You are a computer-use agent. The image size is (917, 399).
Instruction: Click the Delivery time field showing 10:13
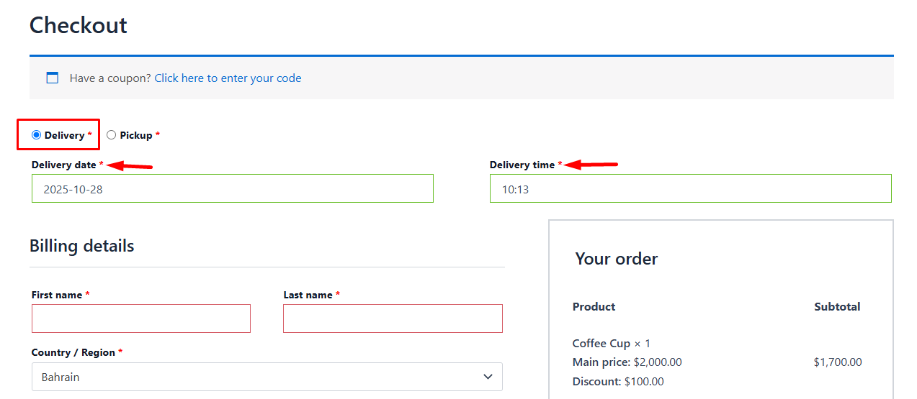coord(690,188)
